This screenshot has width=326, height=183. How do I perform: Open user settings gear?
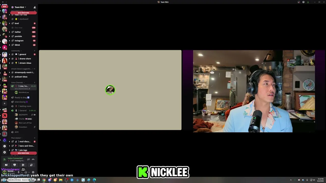pos(33,172)
